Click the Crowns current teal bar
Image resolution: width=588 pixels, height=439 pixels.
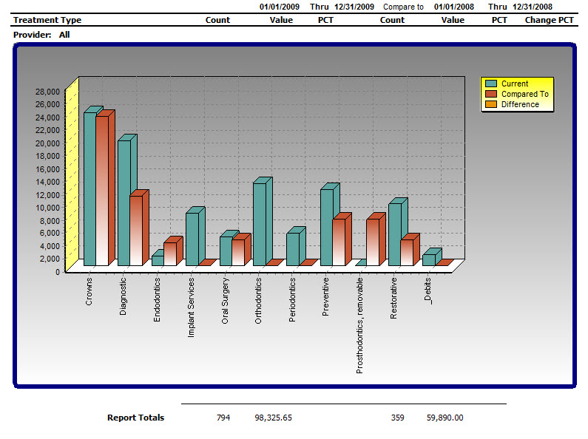[x=90, y=188]
